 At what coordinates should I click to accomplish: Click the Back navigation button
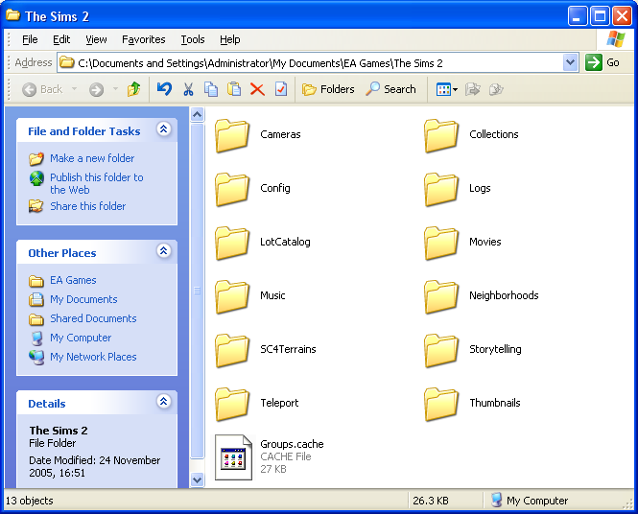point(42,89)
